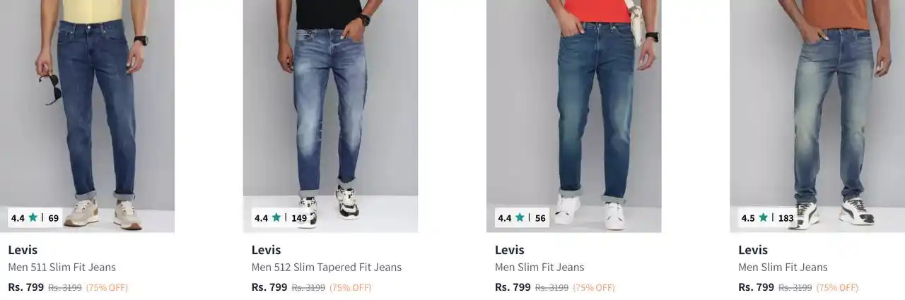Click the star icon beside 4.4 rating with 56 reviews

(x=520, y=217)
